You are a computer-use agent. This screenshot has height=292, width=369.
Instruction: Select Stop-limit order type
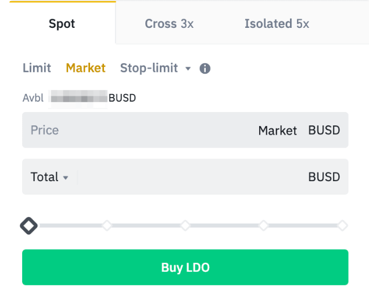[149, 68]
